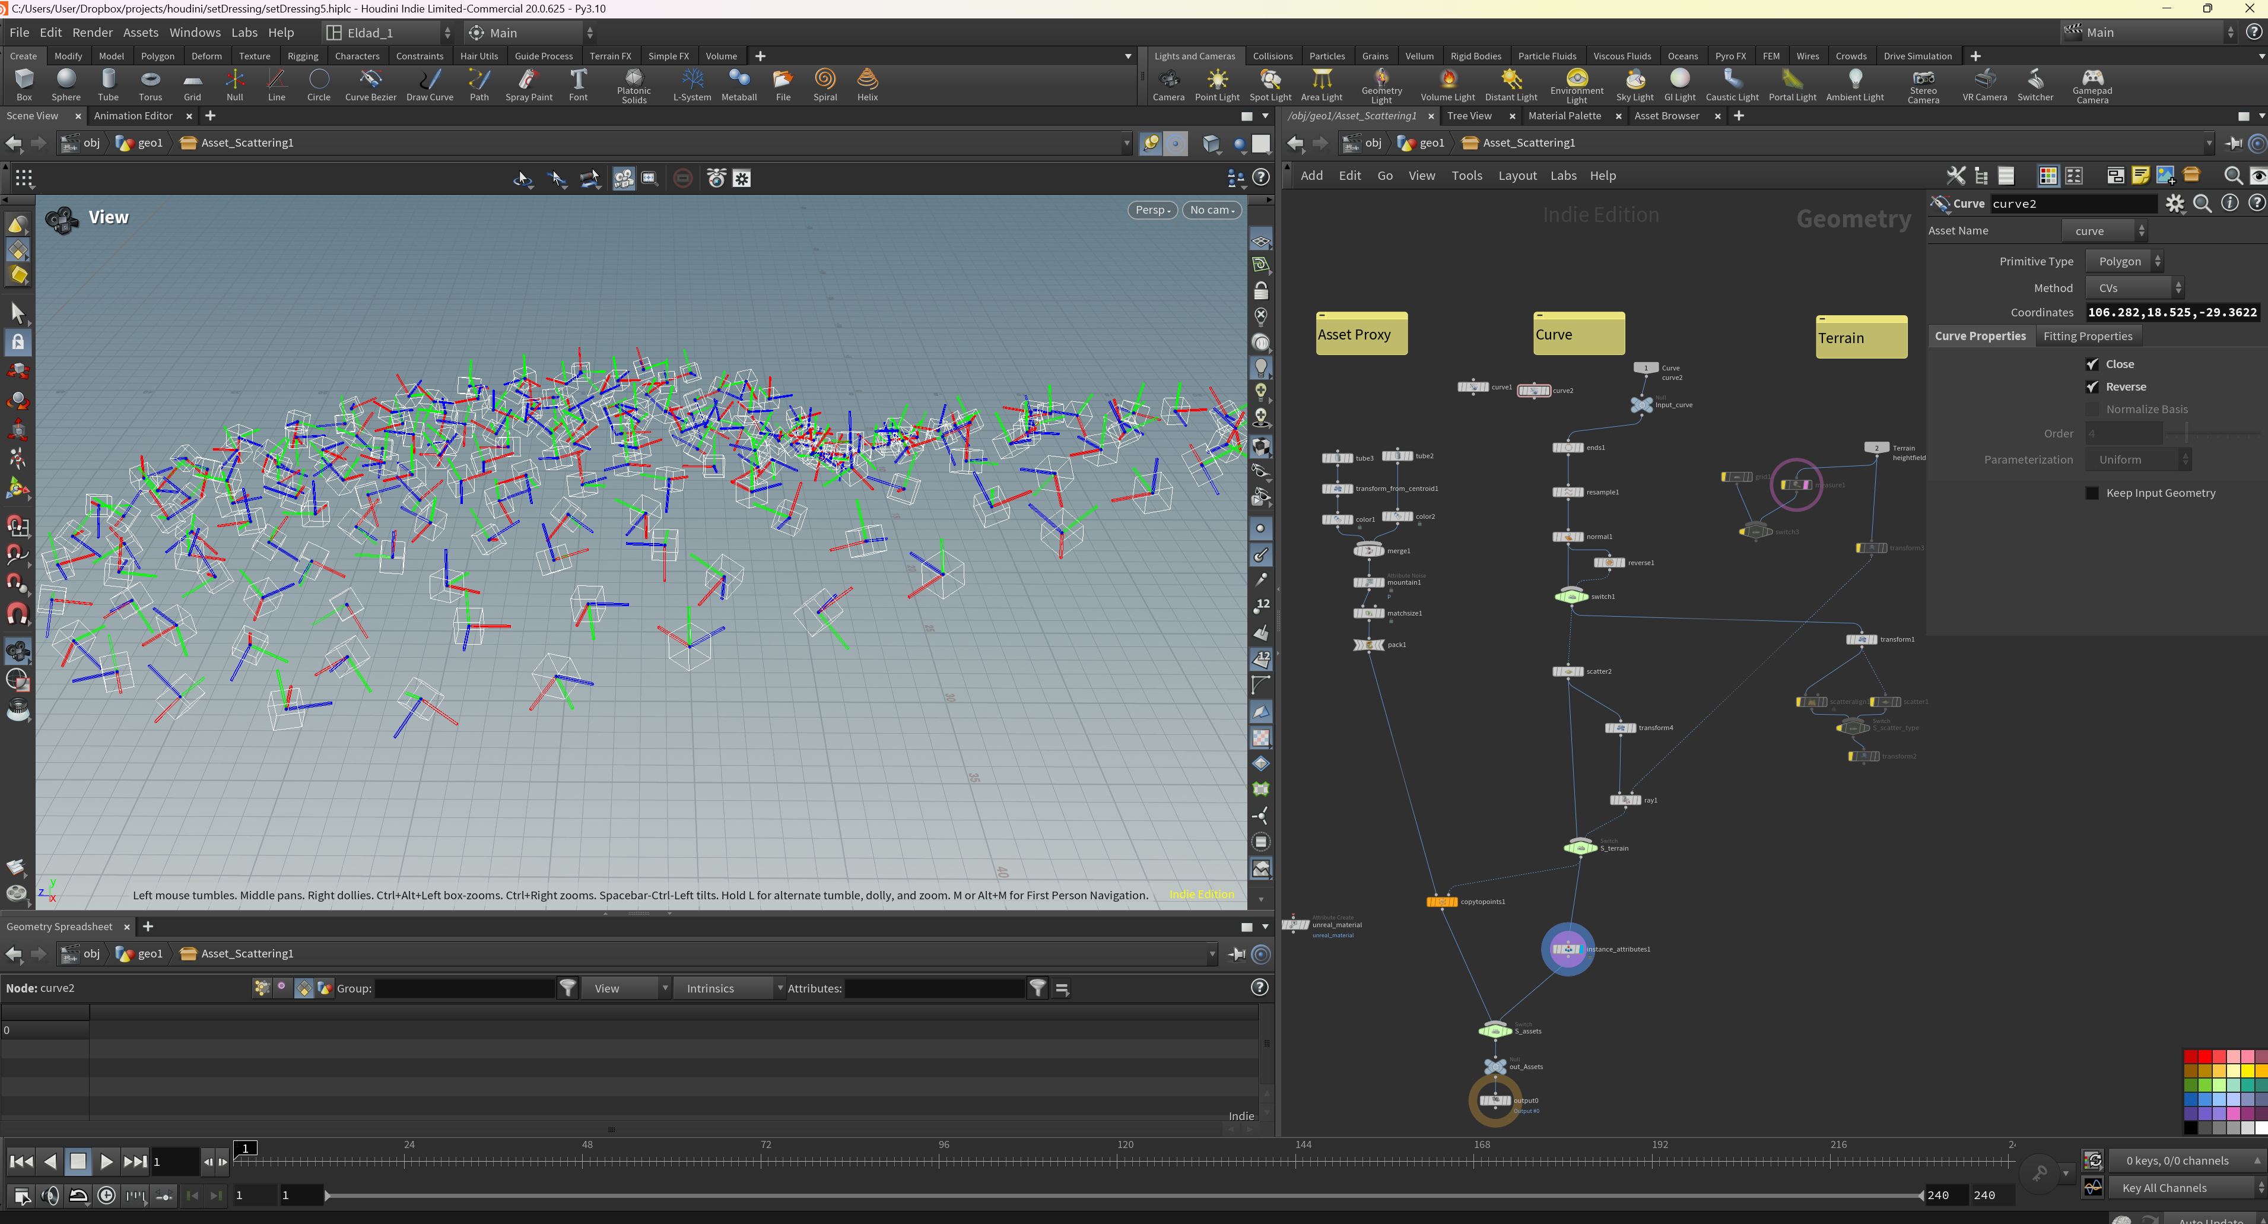Uncheck the Close curve checkbox
This screenshot has height=1224, width=2268.
tap(2092, 364)
